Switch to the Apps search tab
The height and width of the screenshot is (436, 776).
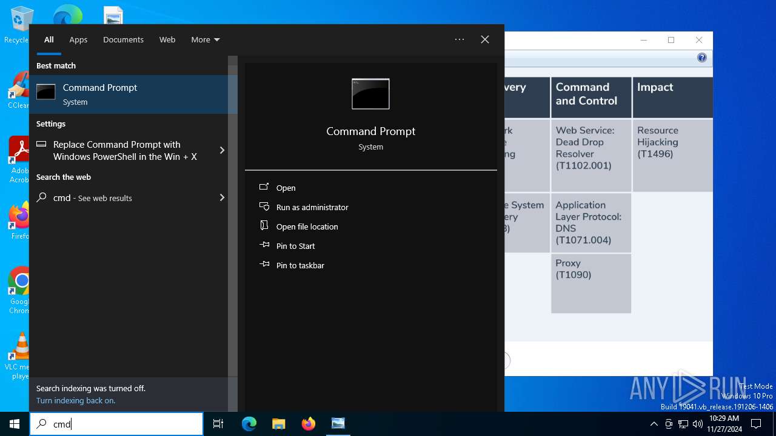pyautogui.click(x=78, y=39)
